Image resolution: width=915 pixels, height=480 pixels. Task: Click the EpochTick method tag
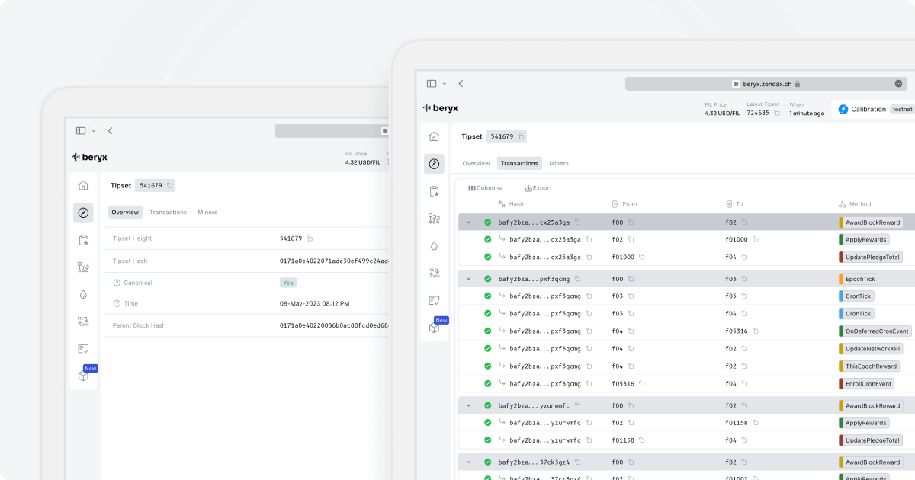pyautogui.click(x=858, y=279)
